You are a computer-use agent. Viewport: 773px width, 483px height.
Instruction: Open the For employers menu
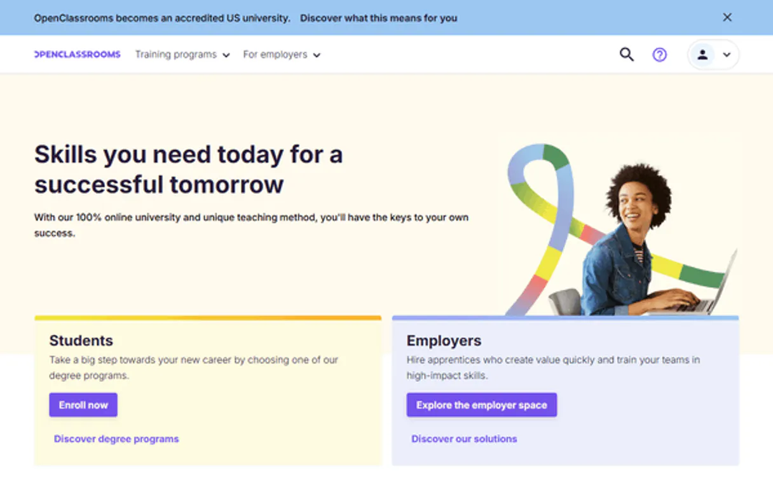tap(276, 55)
